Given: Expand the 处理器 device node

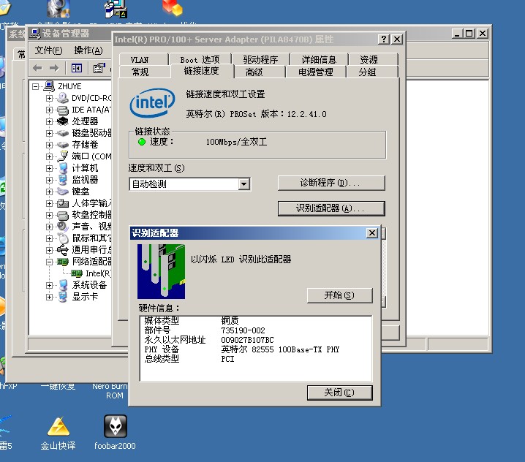Looking at the screenshot, I should pos(50,121).
